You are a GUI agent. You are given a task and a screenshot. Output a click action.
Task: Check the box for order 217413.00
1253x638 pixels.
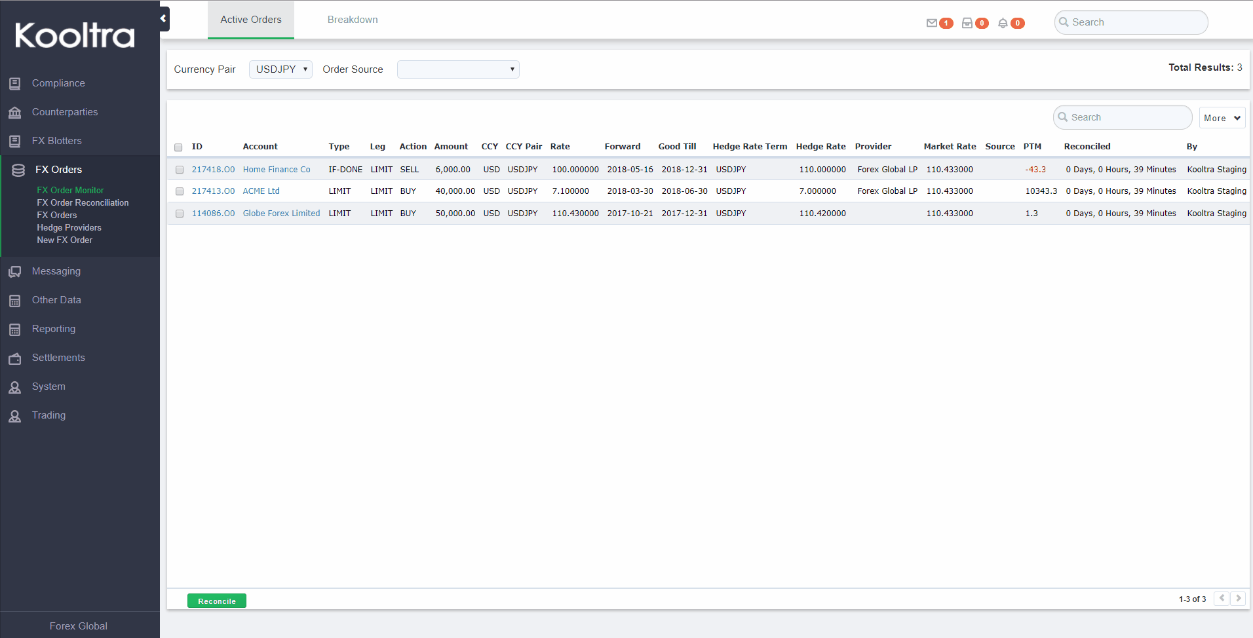(x=180, y=191)
